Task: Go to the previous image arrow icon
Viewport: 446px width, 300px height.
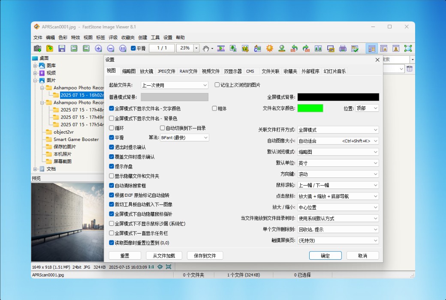Action: [74, 48]
